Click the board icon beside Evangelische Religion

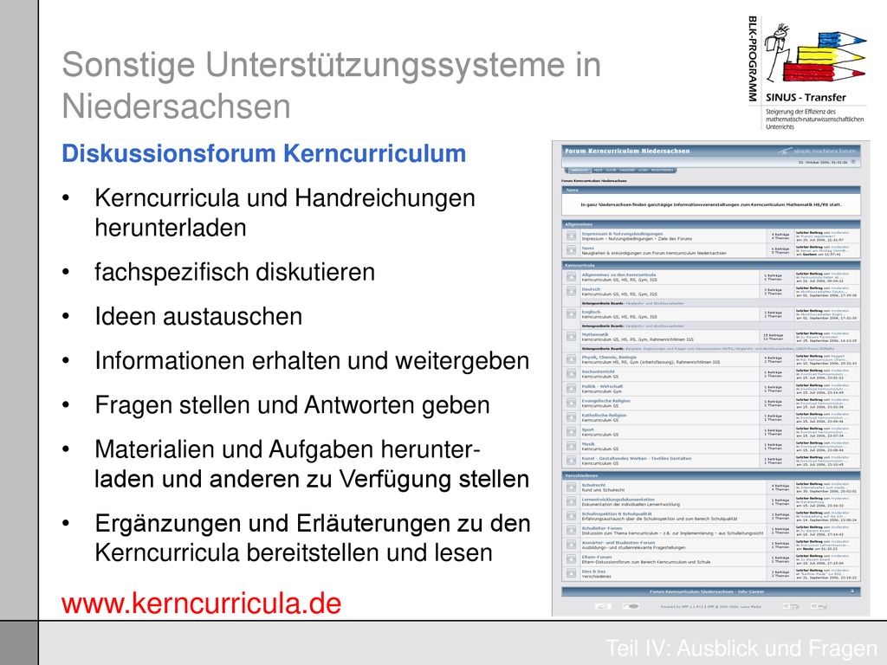(x=572, y=403)
